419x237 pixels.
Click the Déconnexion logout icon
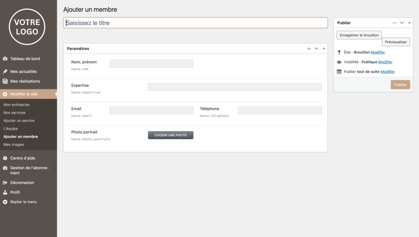(5, 183)
